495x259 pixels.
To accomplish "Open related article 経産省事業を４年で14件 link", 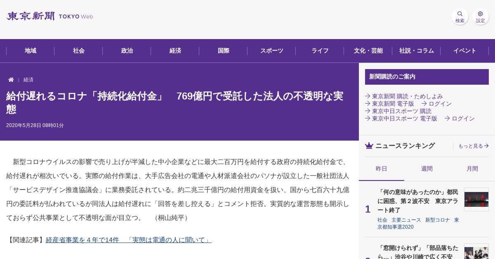I will [x=128, y=240].
